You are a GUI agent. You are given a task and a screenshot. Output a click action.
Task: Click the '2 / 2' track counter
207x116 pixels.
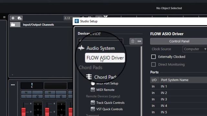tap(67, 18)
